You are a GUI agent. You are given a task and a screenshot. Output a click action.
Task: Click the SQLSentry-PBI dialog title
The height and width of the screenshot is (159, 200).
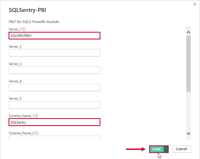click(x=27, y=10)
